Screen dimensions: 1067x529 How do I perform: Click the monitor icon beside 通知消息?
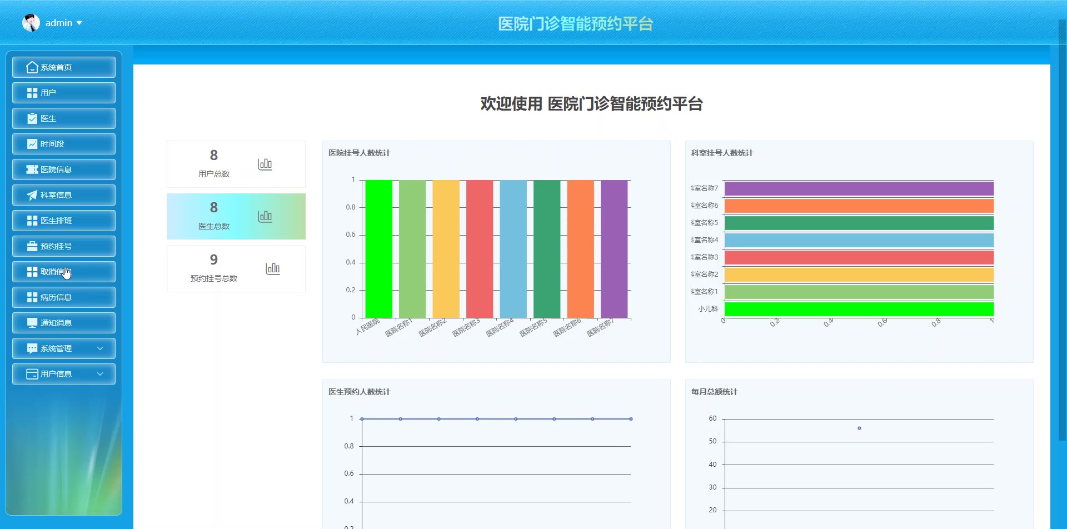click(x=32, y=323)
